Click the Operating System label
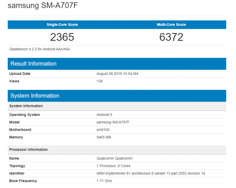 pos(24,115)
